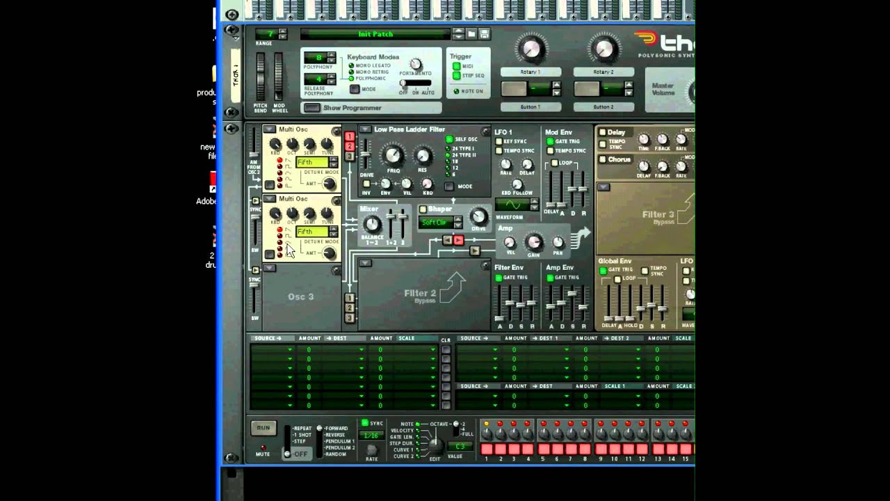This screenshot has width=890, height=501.
Task: Open the Filter 2 slot dropdown
Action: tap(365, 263)
